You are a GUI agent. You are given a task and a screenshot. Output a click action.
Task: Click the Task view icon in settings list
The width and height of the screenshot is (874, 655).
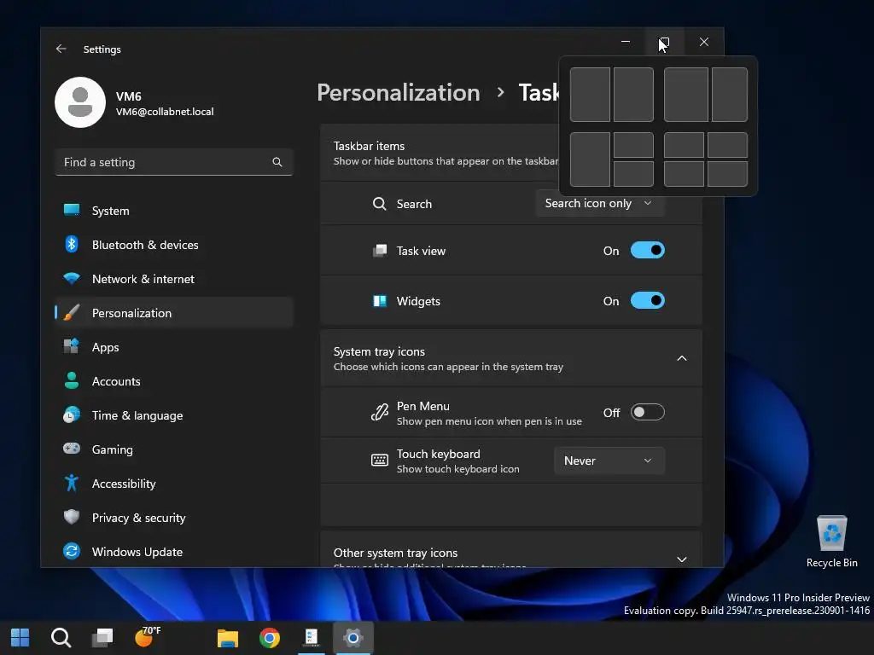pyautogui.click(x=380, y=251)
